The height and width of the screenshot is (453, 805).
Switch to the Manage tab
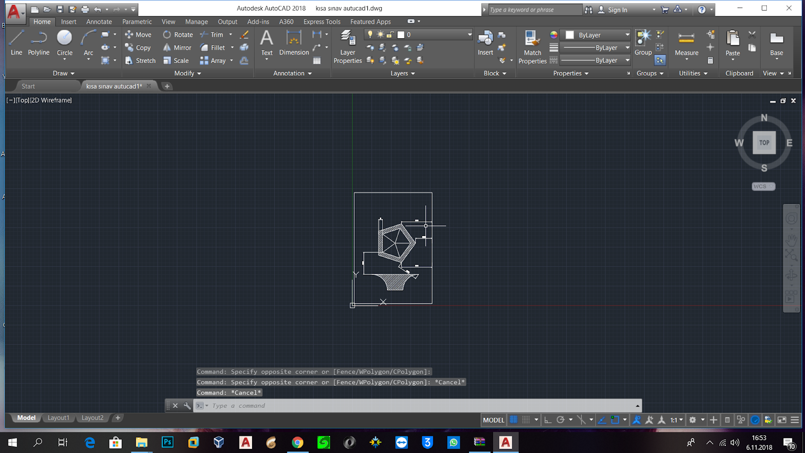196,22
